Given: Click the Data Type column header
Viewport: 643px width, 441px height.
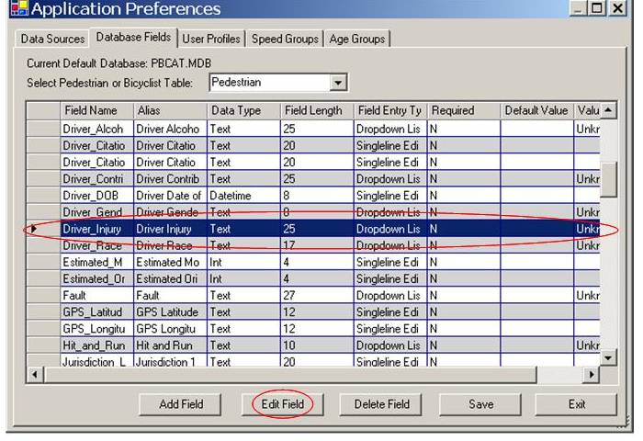Looking at the screenshot, I should click(x=243, y=111).
